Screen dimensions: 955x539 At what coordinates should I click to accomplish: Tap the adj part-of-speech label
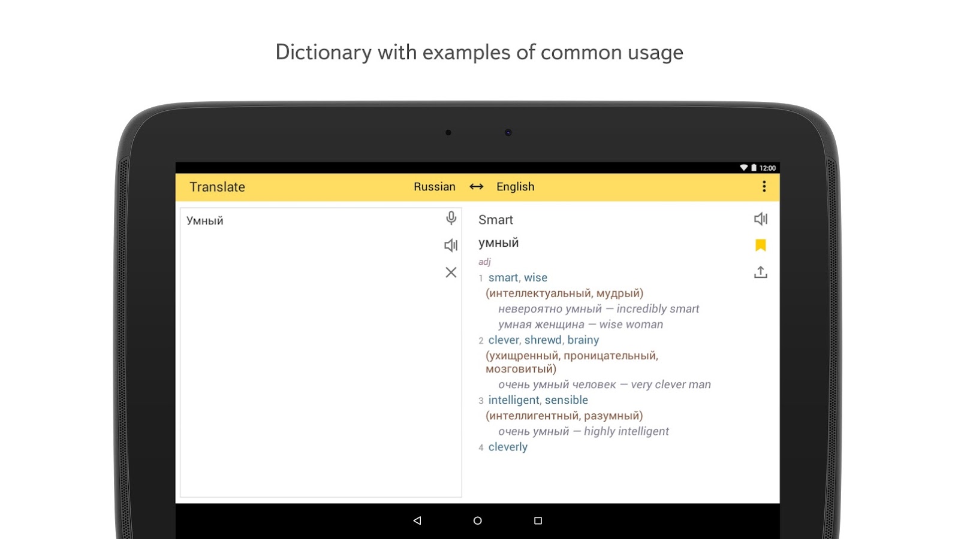(484, 262)
